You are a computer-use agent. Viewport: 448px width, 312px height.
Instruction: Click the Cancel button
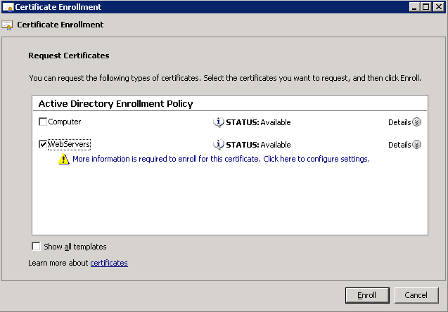[x=416, y=295]
